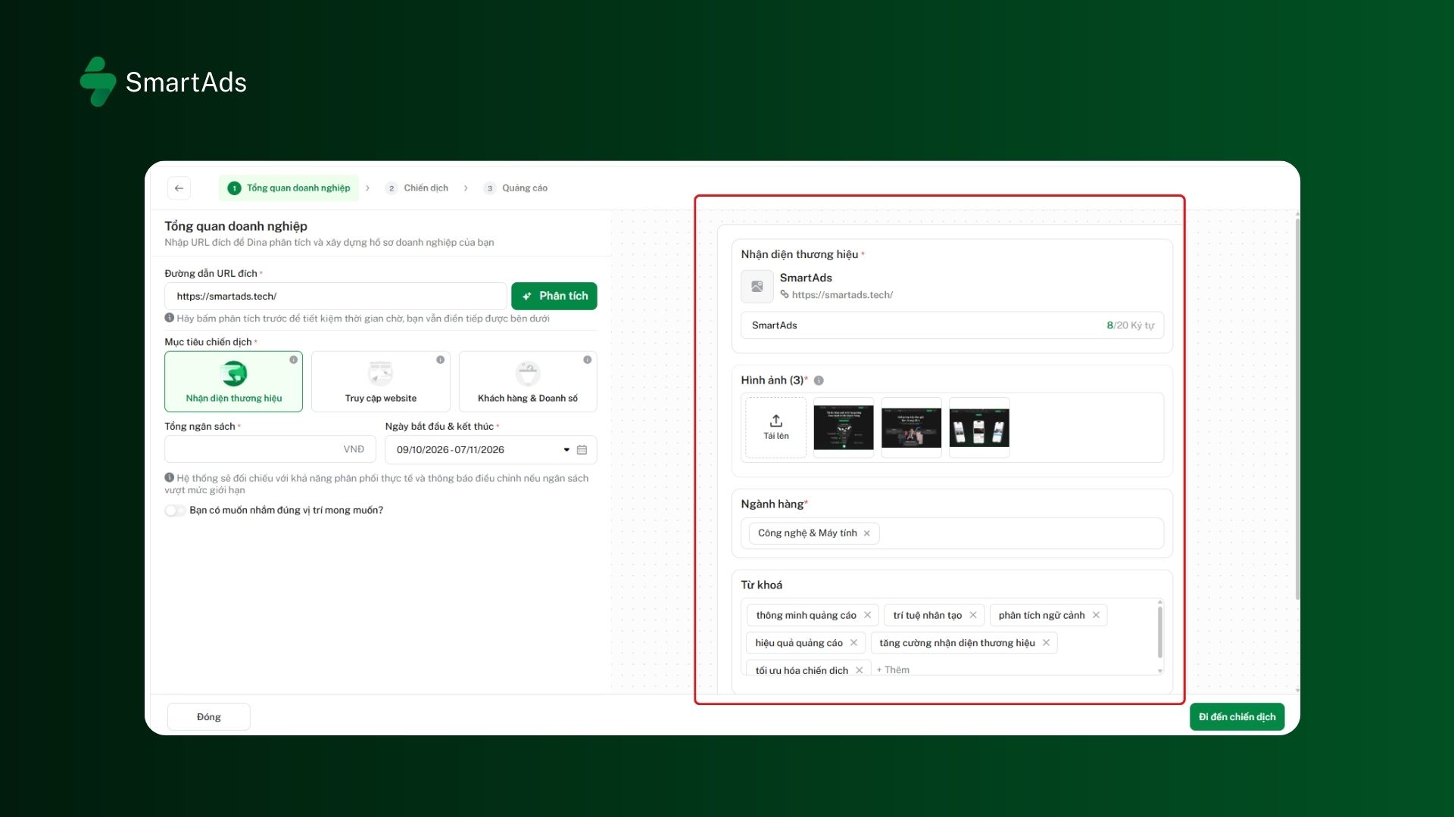Click the keyword list scrollbar
The width and height of the screenshot is (1454, 817).
[x=1159, y=632]
